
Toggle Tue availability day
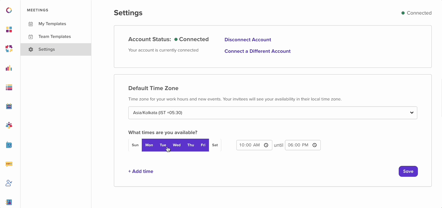click(x=163, y=145)
